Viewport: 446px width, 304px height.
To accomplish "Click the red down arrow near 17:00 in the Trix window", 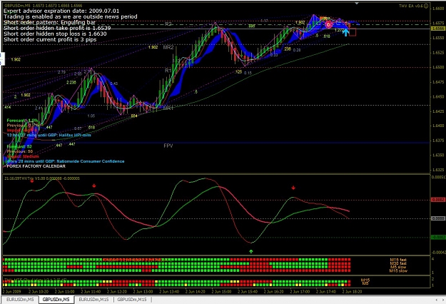I will pyautogui.click(x=293, y=188).
